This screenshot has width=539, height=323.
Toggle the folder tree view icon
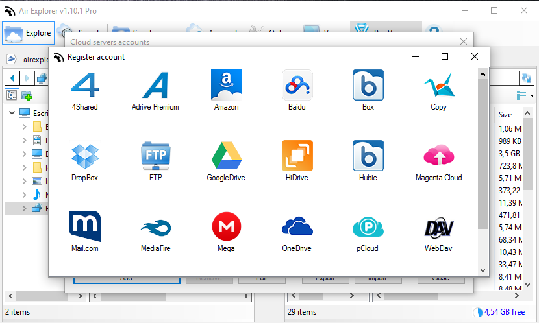click(x=12, y=95)
